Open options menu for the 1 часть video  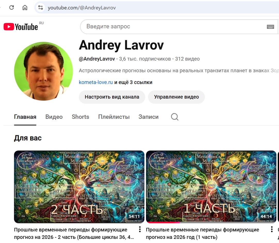pos(272,229)
